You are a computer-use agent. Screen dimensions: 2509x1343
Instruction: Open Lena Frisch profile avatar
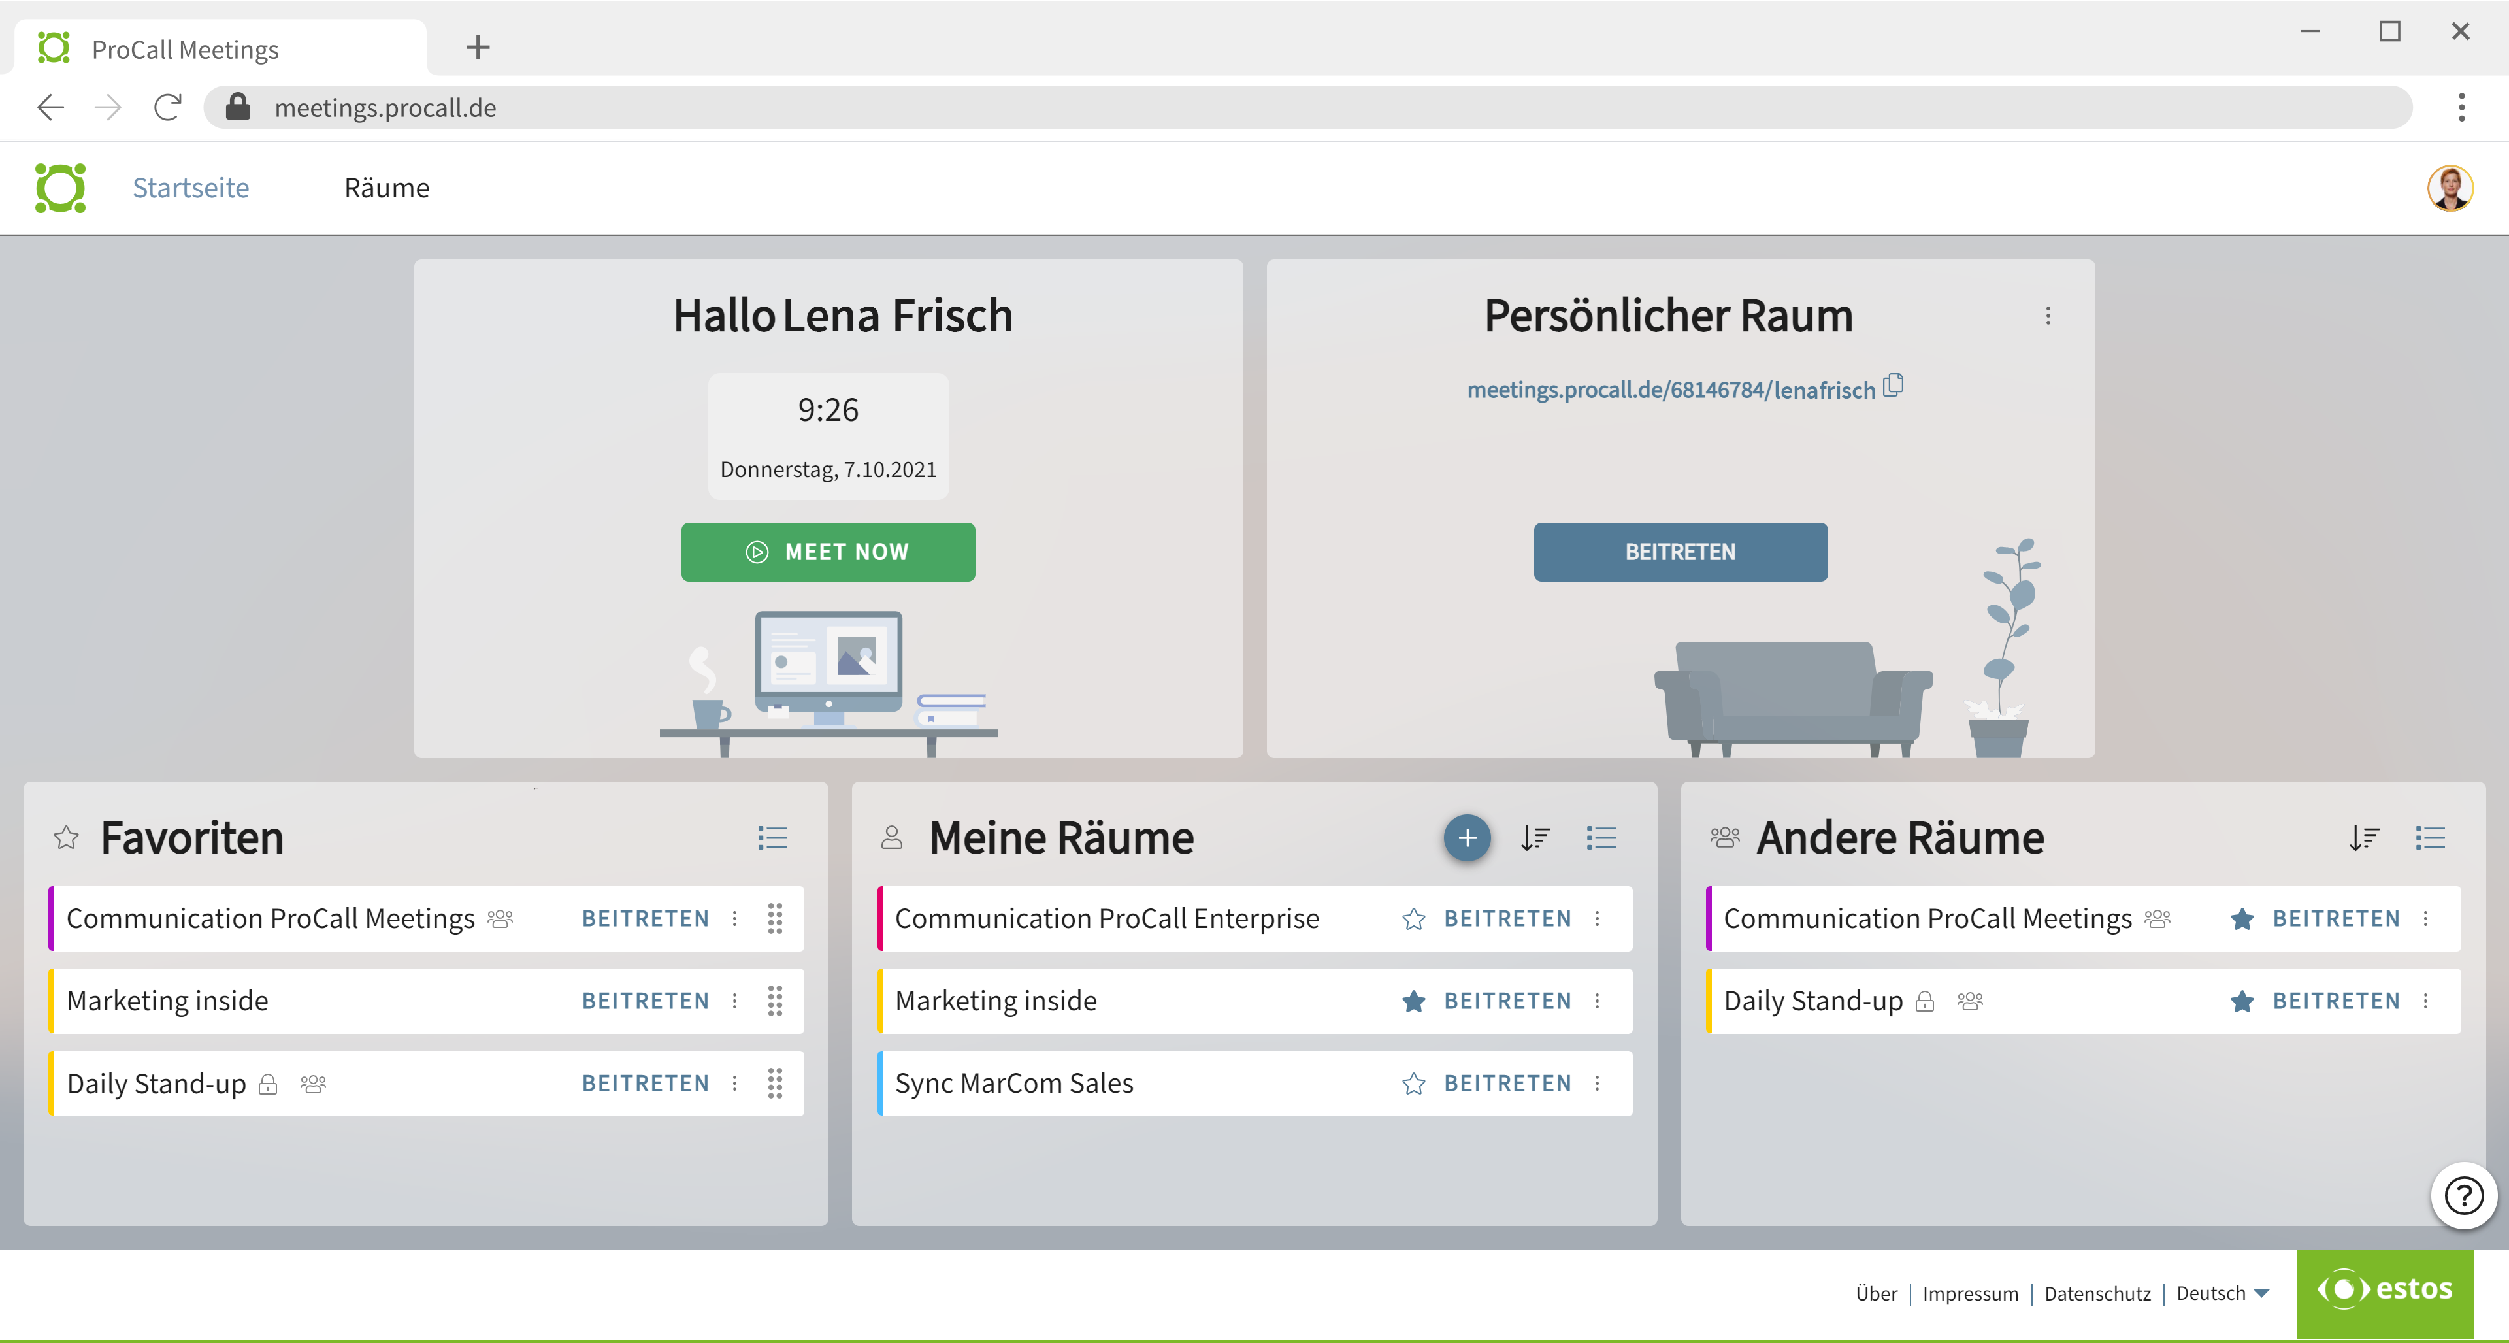(x=2450, y=188)
